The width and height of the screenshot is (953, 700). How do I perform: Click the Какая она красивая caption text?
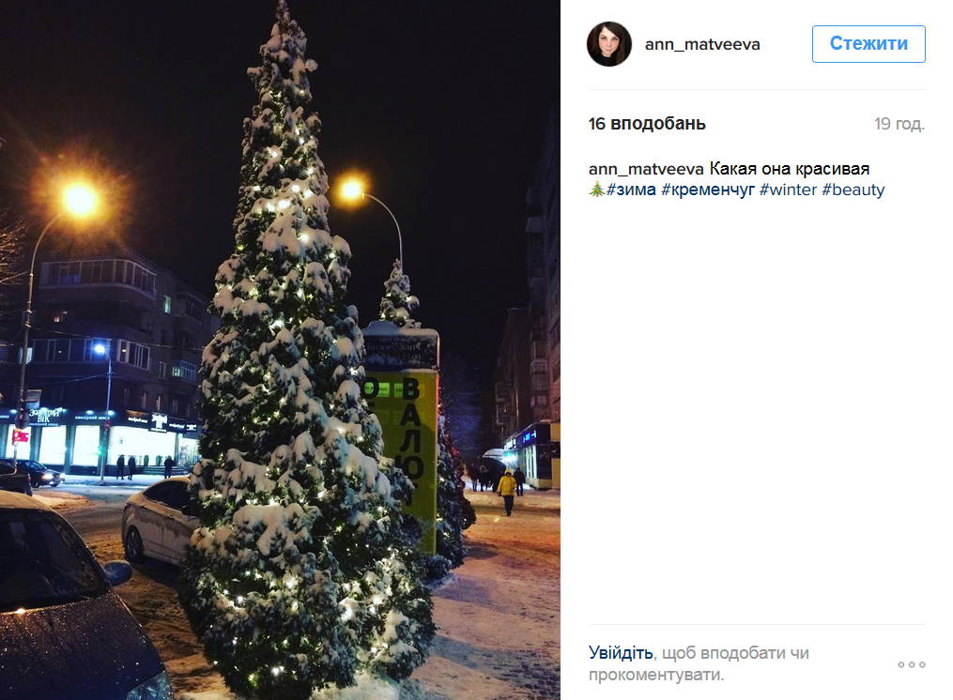tap(790, 169)
